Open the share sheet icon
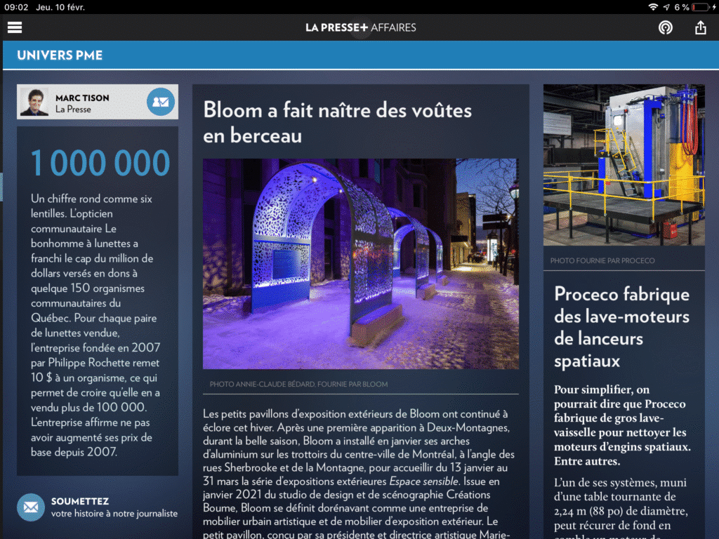Screen dimensions: 719x539 (x=700, y=27)
